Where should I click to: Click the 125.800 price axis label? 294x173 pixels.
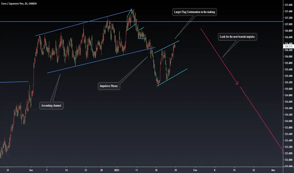pos(288,63)
